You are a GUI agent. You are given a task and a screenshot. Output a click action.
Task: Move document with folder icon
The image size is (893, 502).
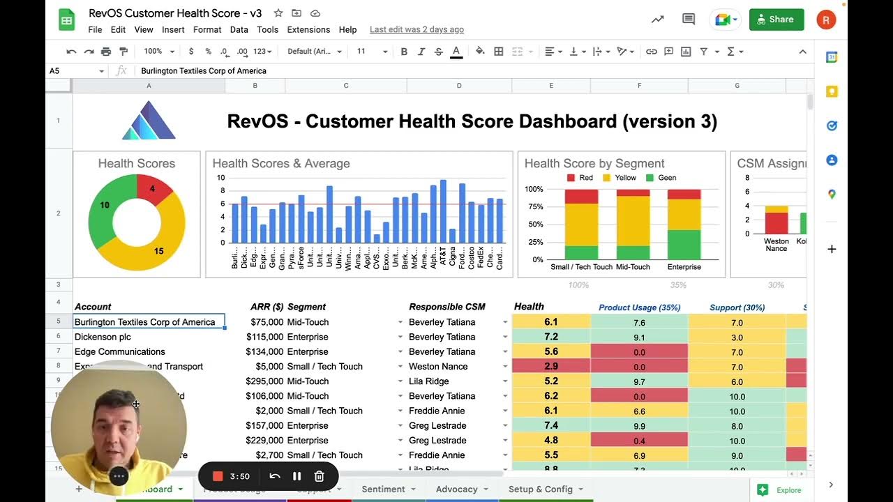297,13
